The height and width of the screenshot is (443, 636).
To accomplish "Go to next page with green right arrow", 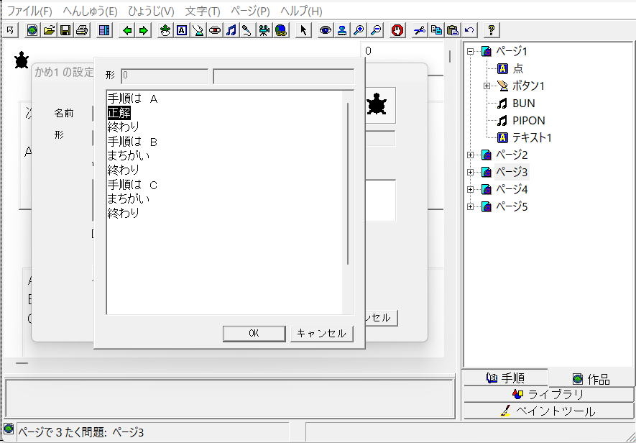I will (144, 30).
